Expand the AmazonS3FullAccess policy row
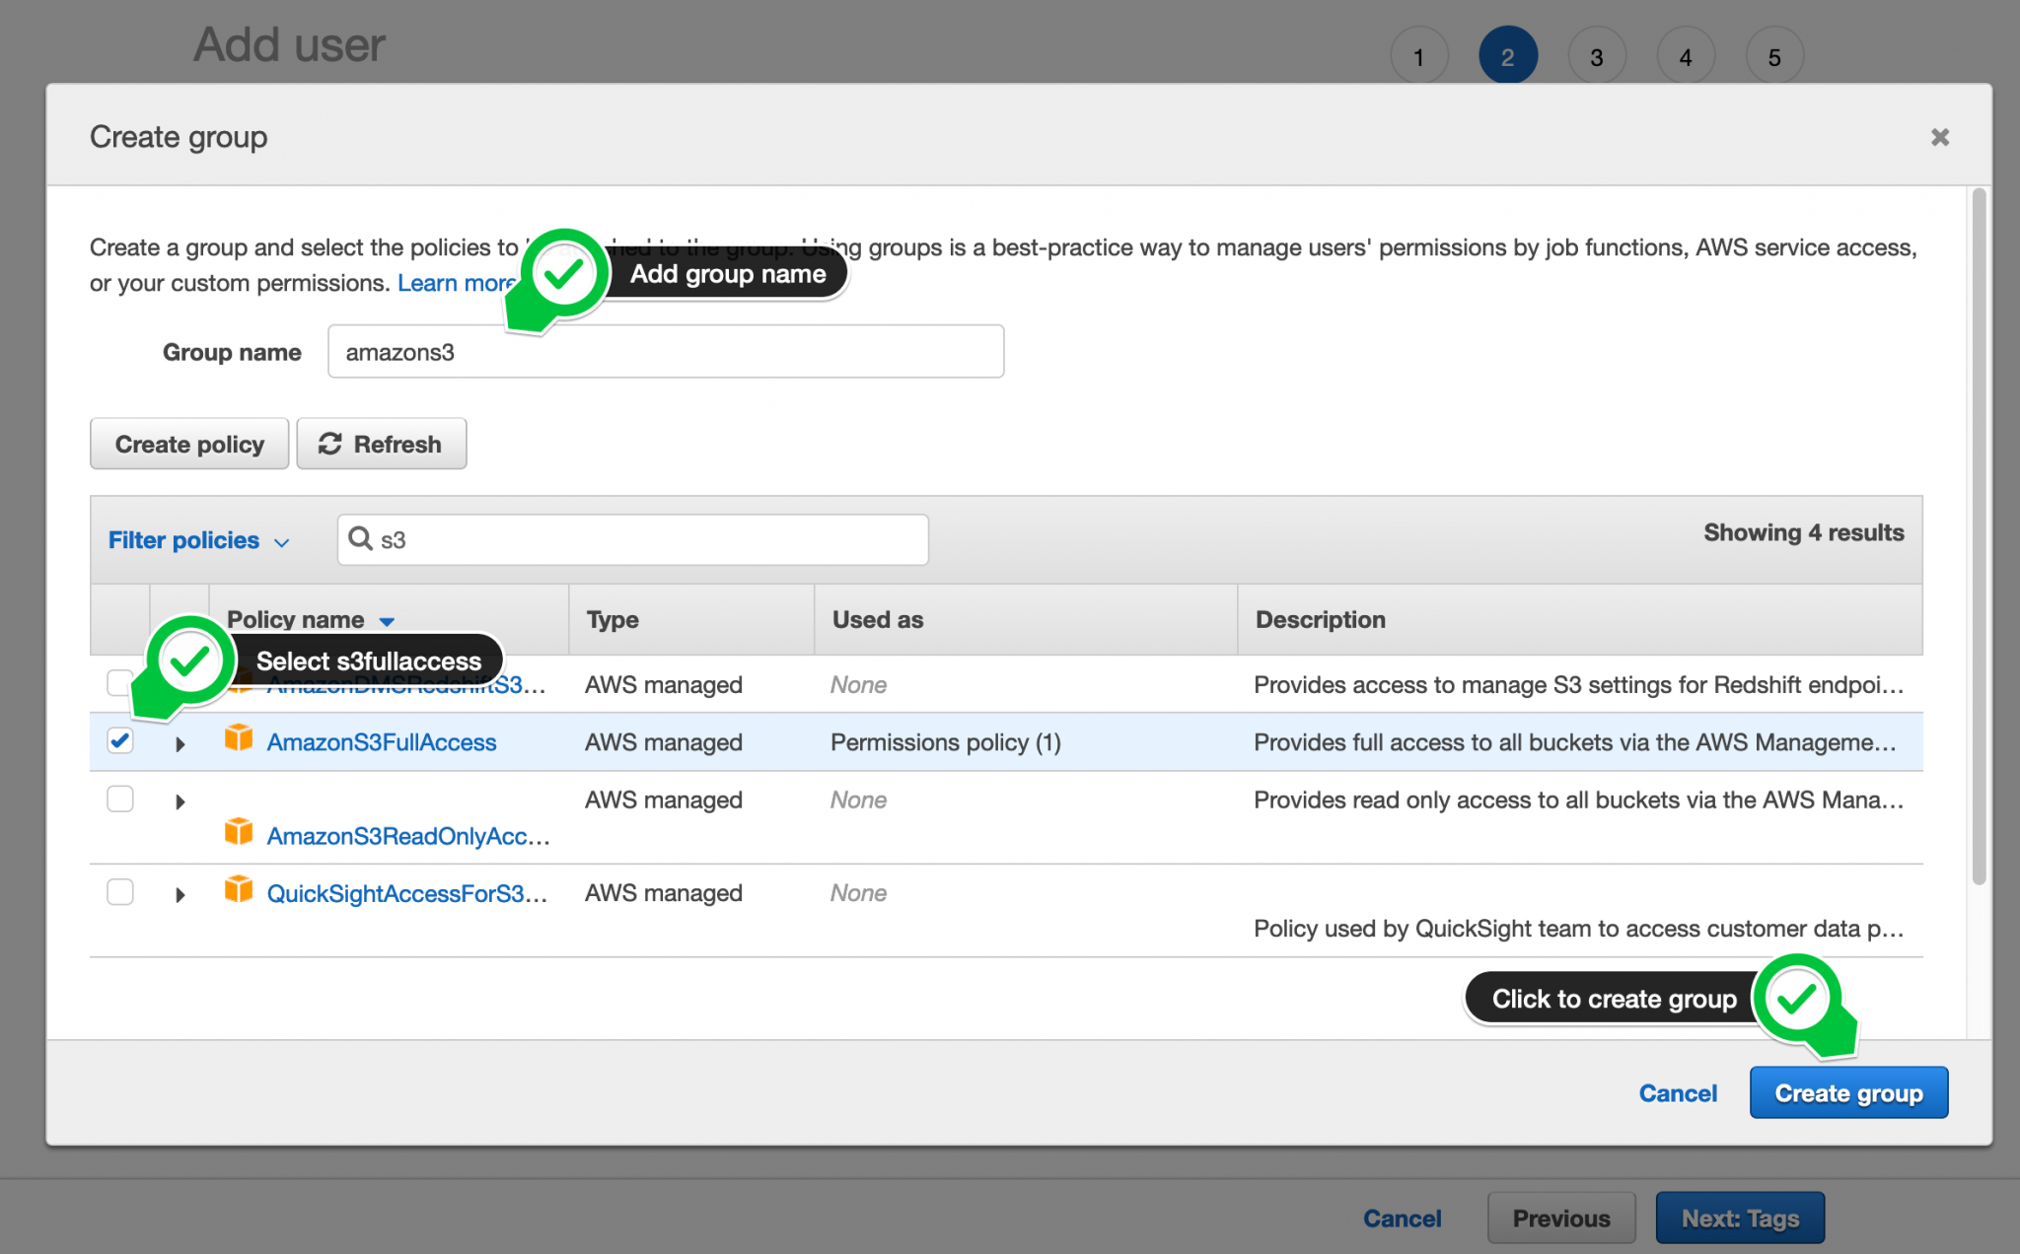Screen dimensions: 2020x1254 tap(180, 743)
